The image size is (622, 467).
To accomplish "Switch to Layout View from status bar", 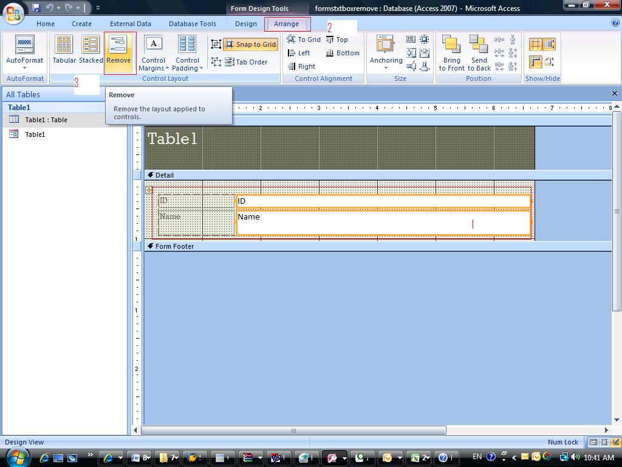I will tap(604, 442).
